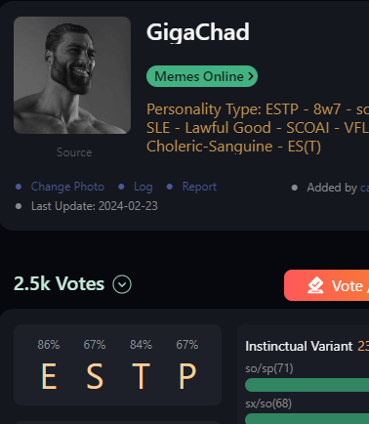Select the E letter with 86%
The height and width of the screenshot is (424, 369).
49,376
